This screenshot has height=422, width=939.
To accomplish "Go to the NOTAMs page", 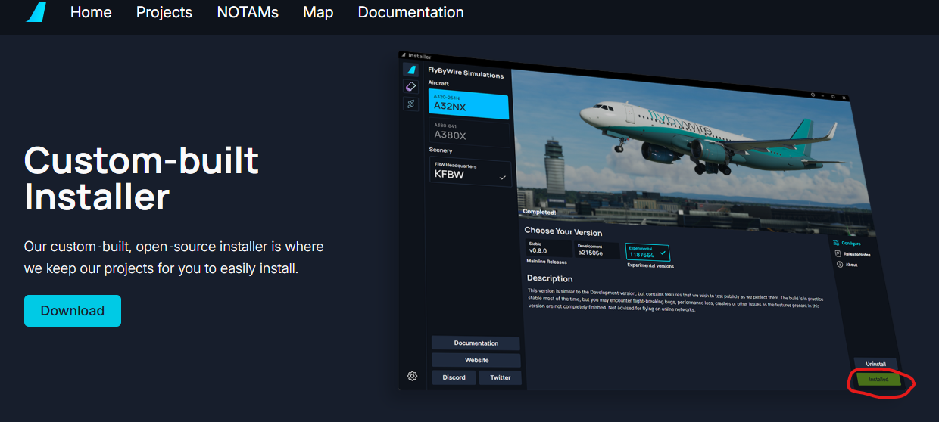I will click(x=248, y=12).
